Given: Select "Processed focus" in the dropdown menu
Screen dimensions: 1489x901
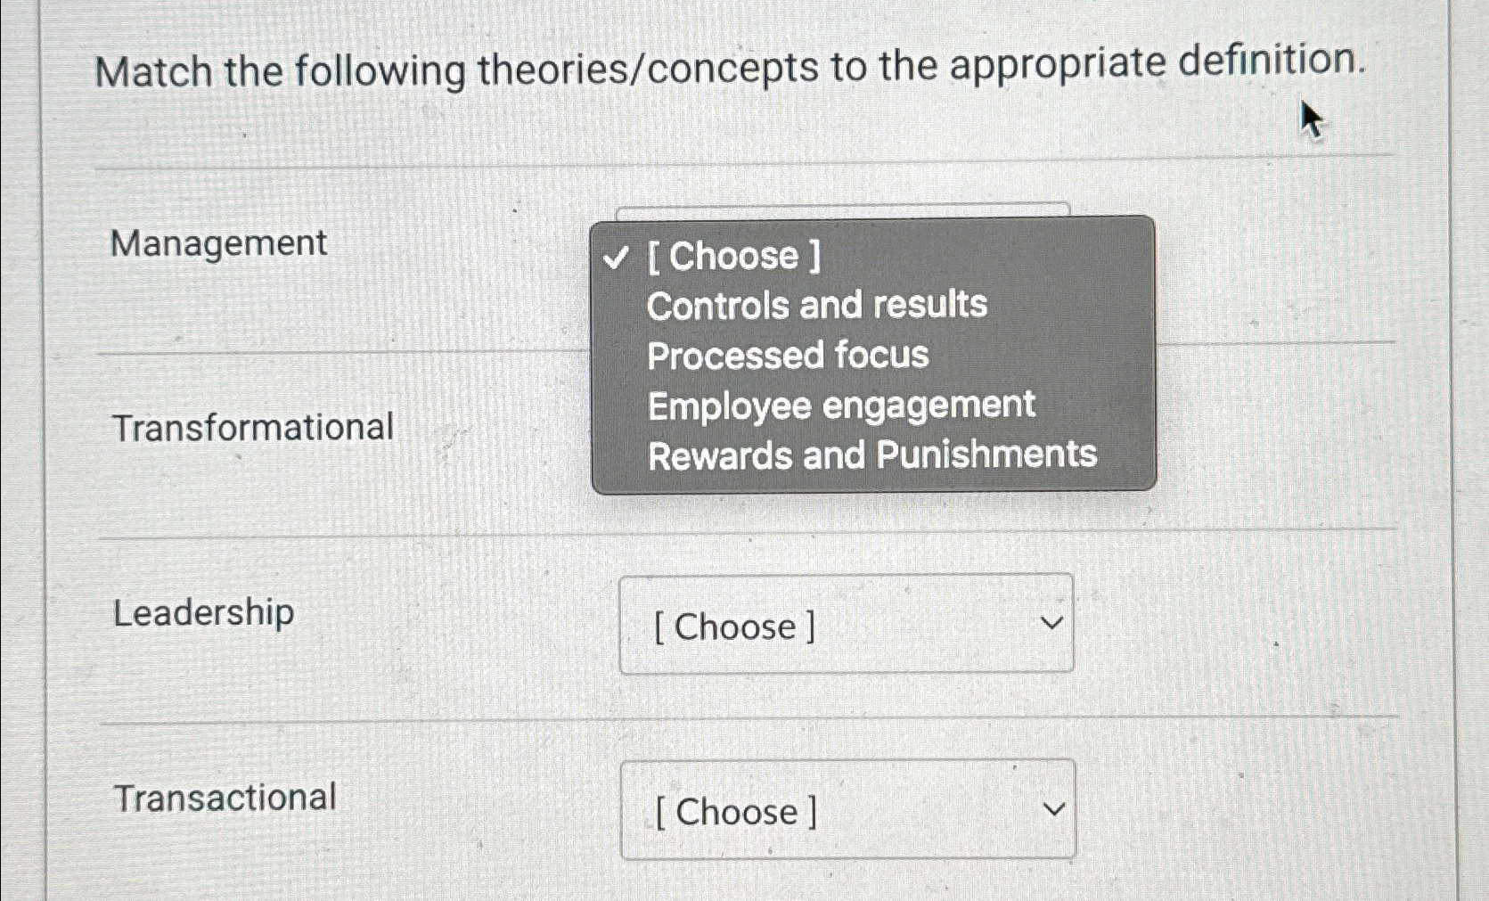Looking at the screenshot, I should [788, 356].
